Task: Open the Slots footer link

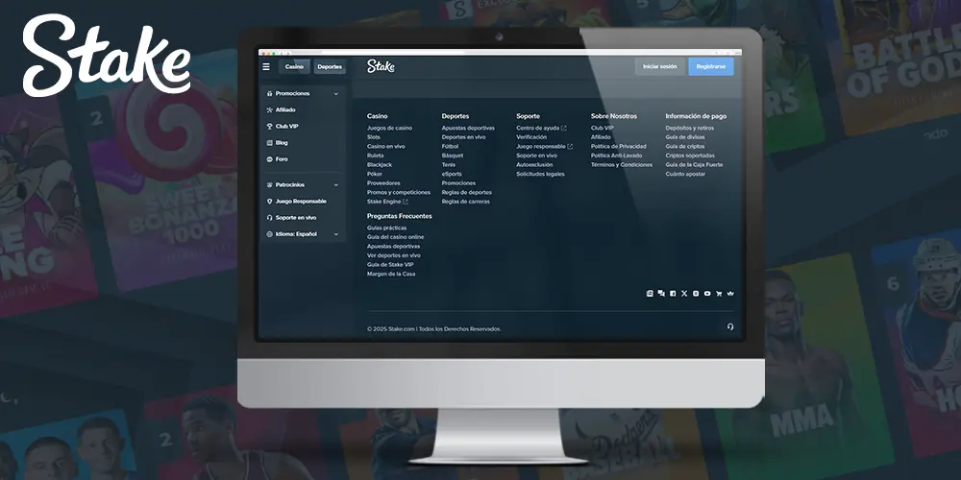Action: [374, 137]
